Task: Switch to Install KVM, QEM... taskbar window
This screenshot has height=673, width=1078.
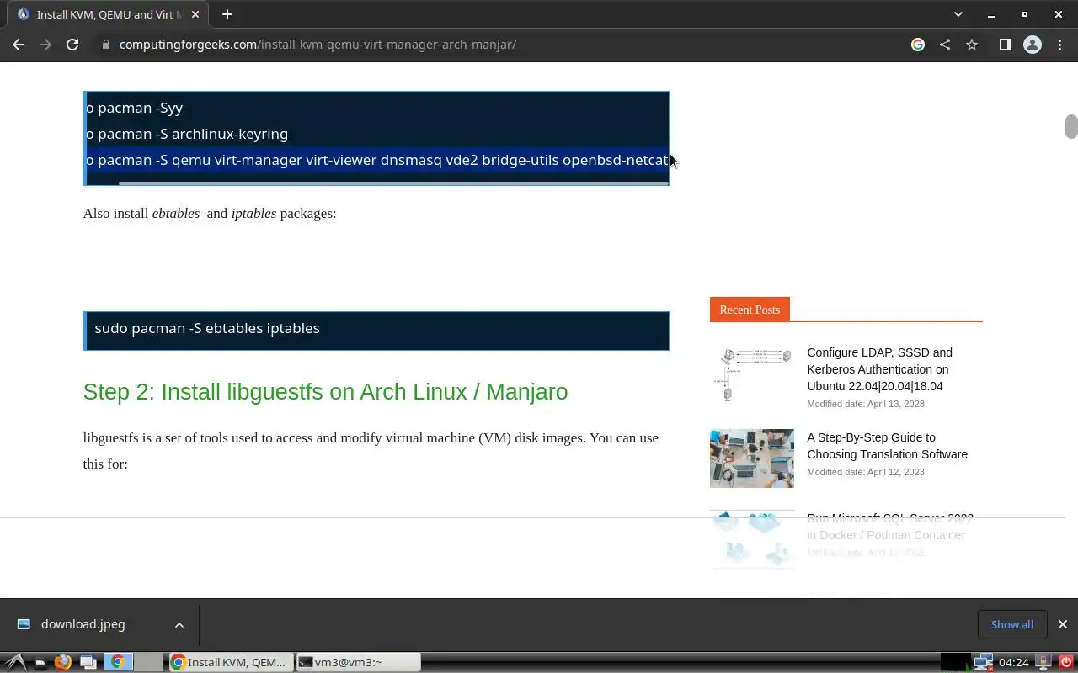Action: coord(232,662)
